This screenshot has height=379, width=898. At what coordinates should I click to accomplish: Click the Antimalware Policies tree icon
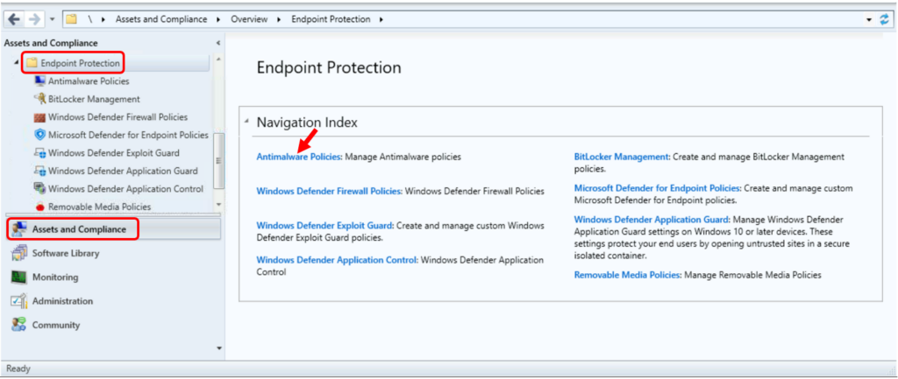coord(39,81)
